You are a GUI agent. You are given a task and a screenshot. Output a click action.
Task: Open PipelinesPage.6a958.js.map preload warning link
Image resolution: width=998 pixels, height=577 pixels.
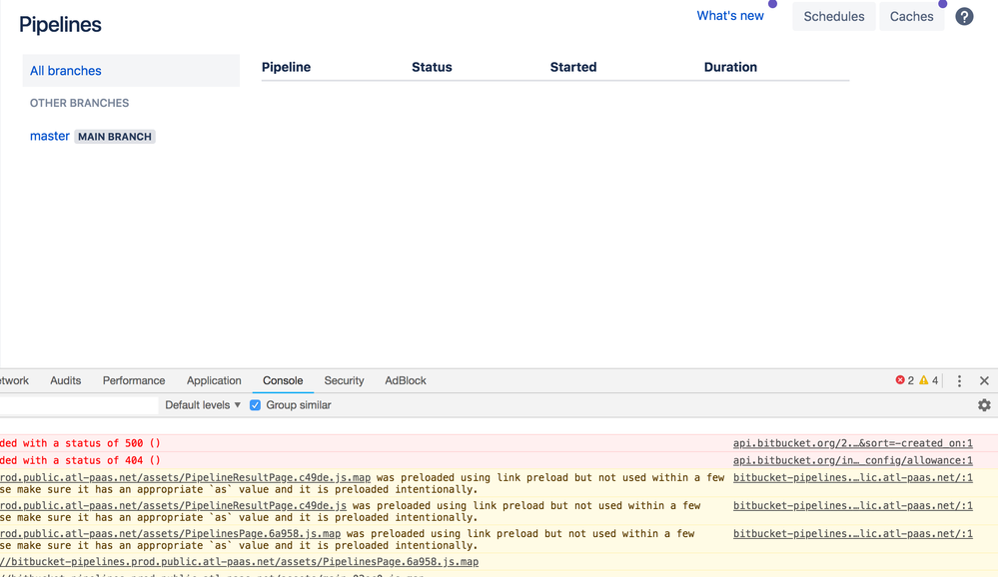tap(170, 534)
